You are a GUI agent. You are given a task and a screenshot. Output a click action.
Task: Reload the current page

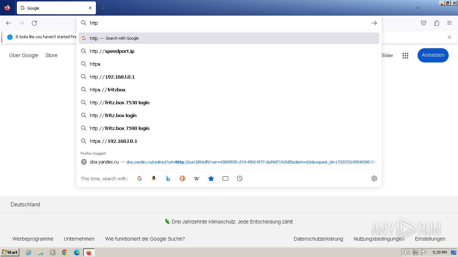click(34, 23)
